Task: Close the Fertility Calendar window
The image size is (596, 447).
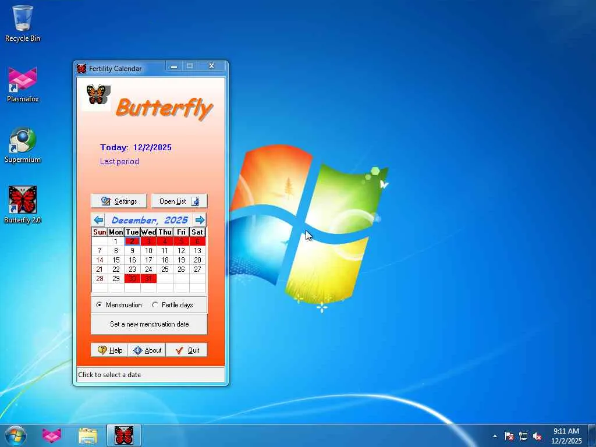Action: click(212, 66)
